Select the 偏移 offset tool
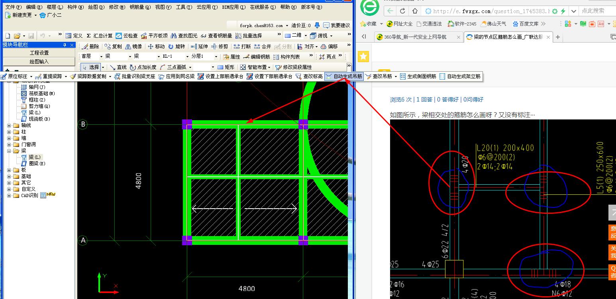Screen dimensions: 616x299 coord(329,46)
